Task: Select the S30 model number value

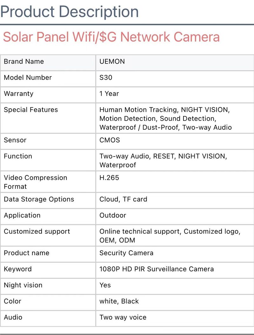Action: point(106,78)
